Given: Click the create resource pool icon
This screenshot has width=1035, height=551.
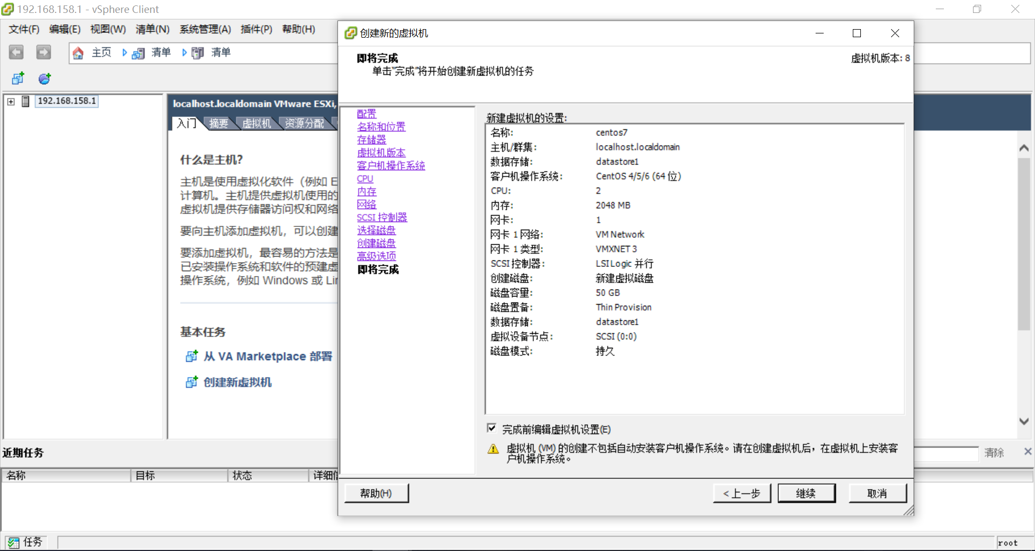Looking at the screenshot, I should (x=44, y=78).
